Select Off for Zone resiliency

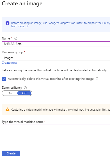24,93
